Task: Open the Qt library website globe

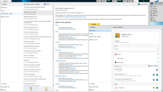Action: click(157, 80)
